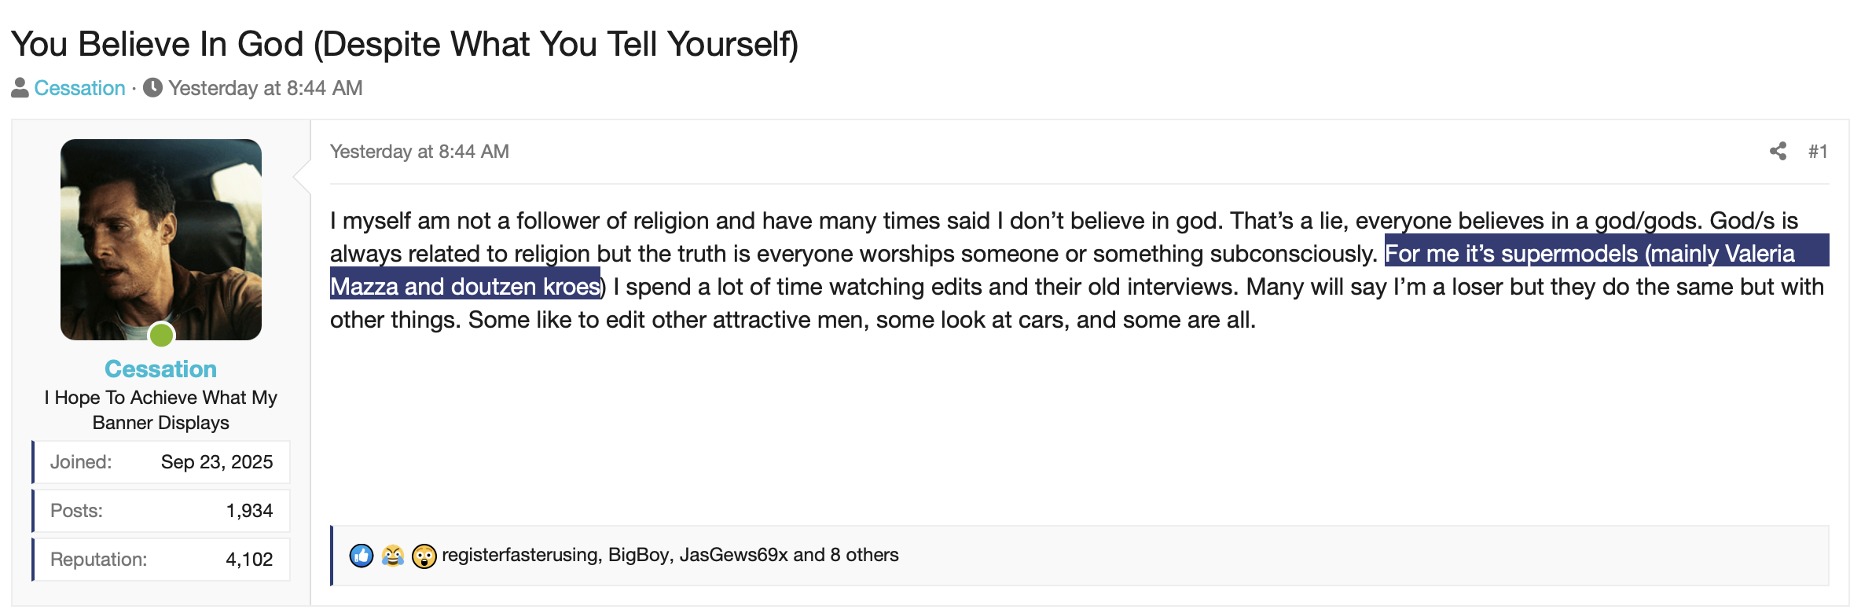
Task: Show the '8 others' who reacted
Action: point(864,555)
